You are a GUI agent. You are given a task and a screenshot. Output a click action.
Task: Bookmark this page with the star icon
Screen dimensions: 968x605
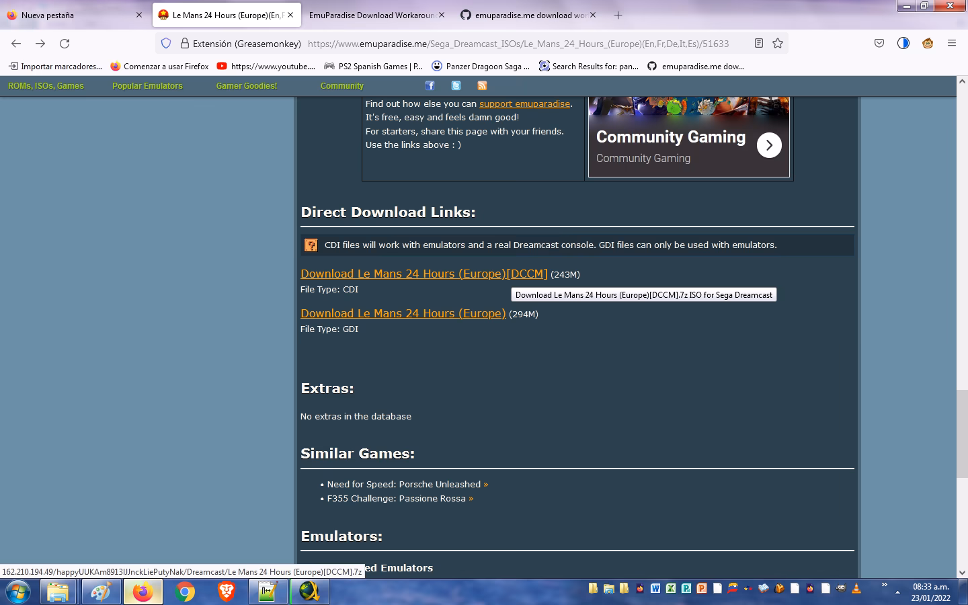pos(778,43)
